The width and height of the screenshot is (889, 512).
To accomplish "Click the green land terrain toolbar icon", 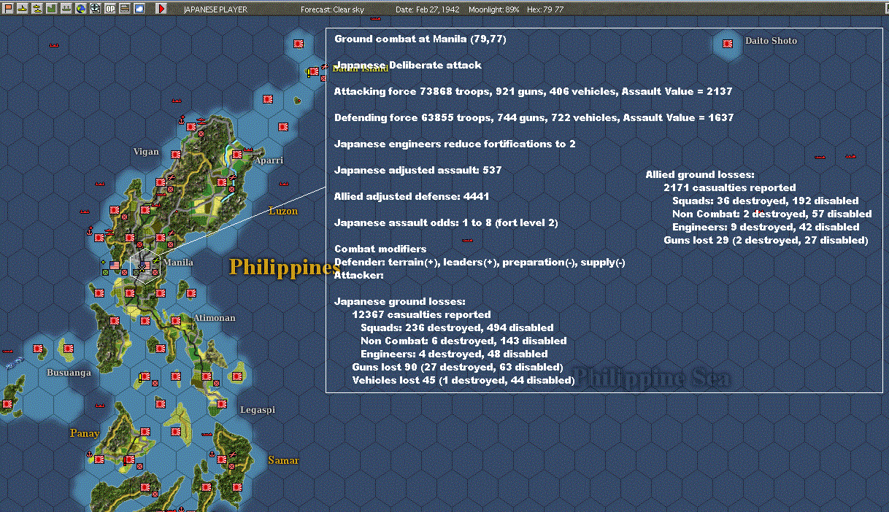I will tap(52, 9).
